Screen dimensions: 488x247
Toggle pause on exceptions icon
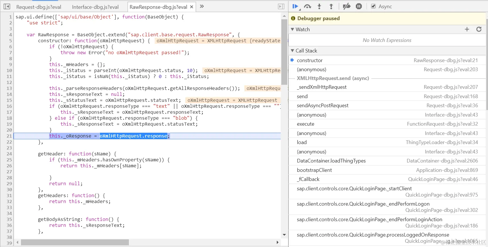[x=359, y=6]
